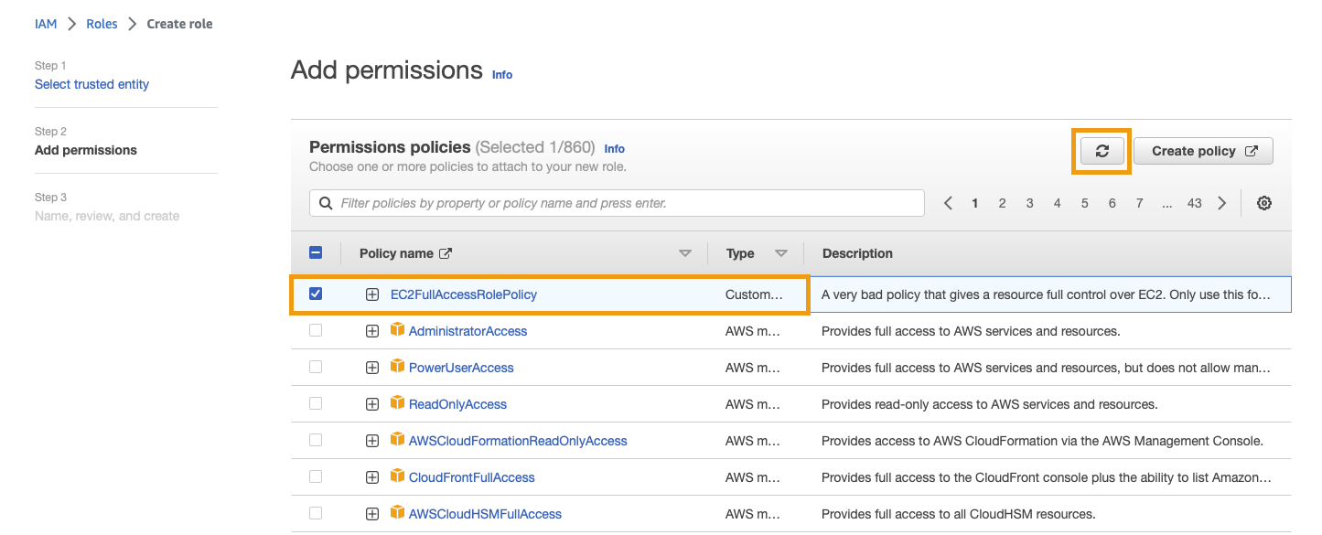Go back to Select trusted entity step

point(91,84)
